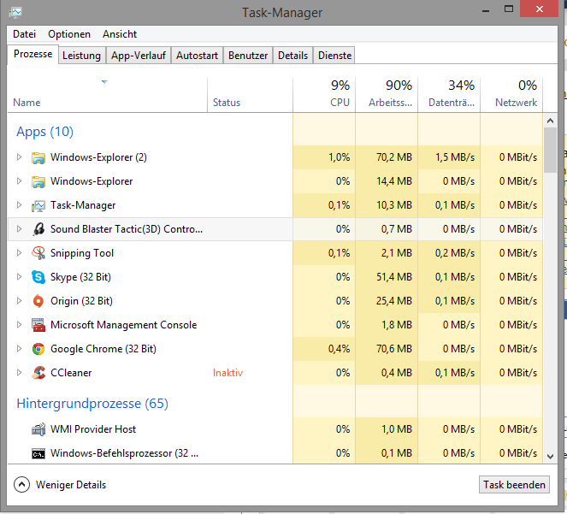Screen dimensions: 567x514
Task: Click the Google Chrome process icon
Action: (38, 349)
